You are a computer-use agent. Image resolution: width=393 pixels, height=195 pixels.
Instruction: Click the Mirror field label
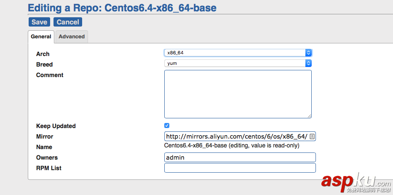tap(45, 136)
